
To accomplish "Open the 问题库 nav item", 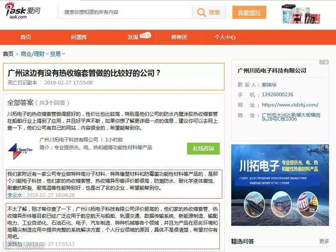I will coord(79,37).
